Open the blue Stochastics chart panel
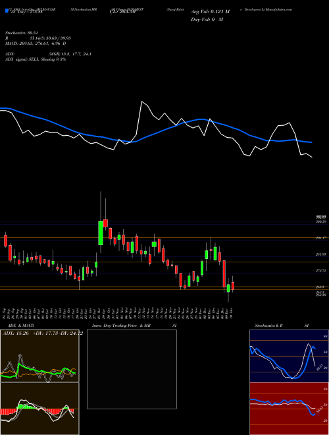 click(x=289, y=356)
